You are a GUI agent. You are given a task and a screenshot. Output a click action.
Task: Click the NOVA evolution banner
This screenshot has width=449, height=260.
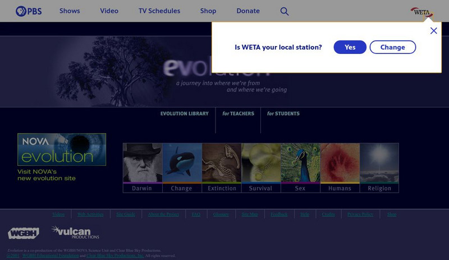62,149
